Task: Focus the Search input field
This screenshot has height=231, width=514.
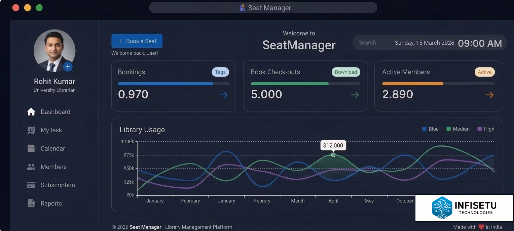Action: coord(372,43)
